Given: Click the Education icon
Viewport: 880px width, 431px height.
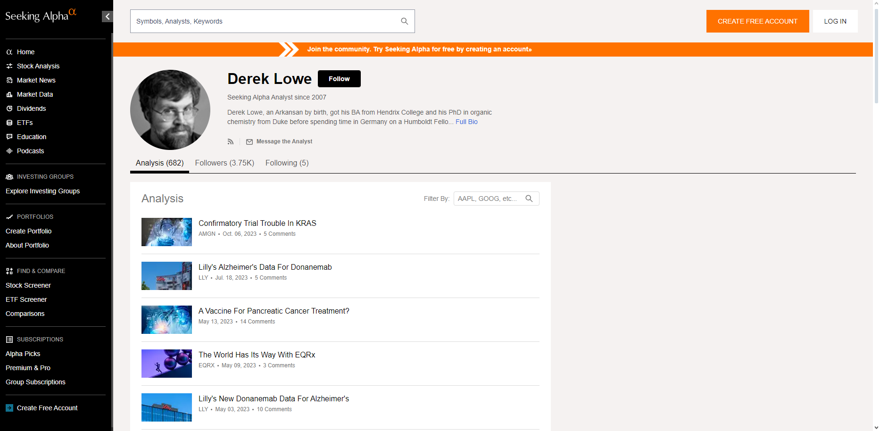Looking at the screenshot, I should [9, 137].
